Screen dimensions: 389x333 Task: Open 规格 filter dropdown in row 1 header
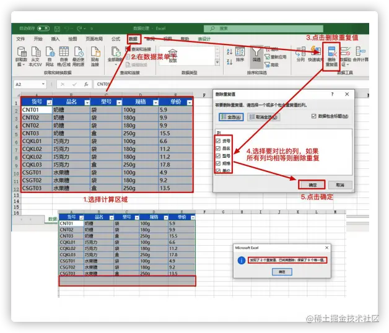(155, 102)
